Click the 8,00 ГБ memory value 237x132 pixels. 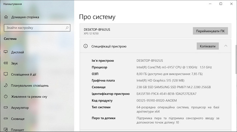[x=169, y=74]
